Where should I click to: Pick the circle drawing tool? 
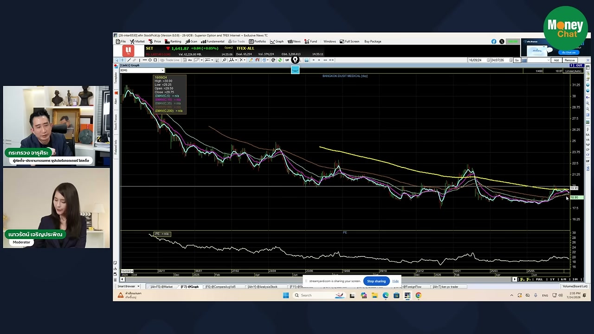150,60
